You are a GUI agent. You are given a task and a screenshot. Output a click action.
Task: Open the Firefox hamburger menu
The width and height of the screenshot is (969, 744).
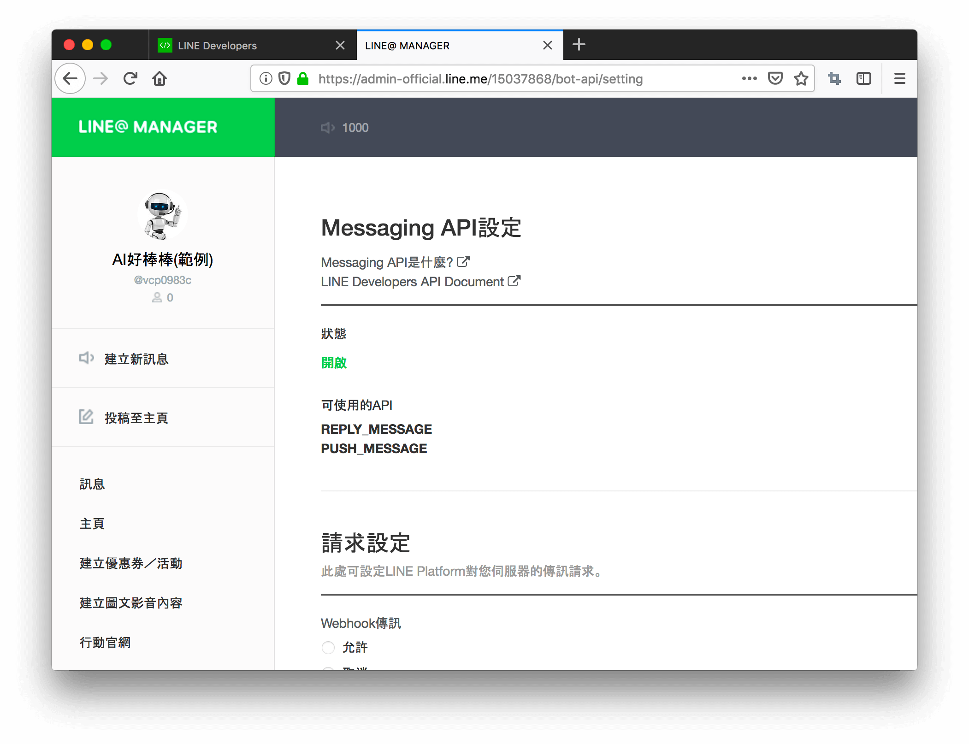pos(899,79)
